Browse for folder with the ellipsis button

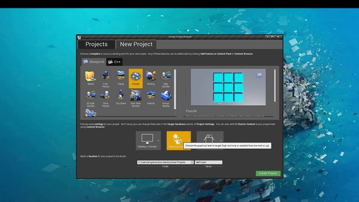click(192, 162)
